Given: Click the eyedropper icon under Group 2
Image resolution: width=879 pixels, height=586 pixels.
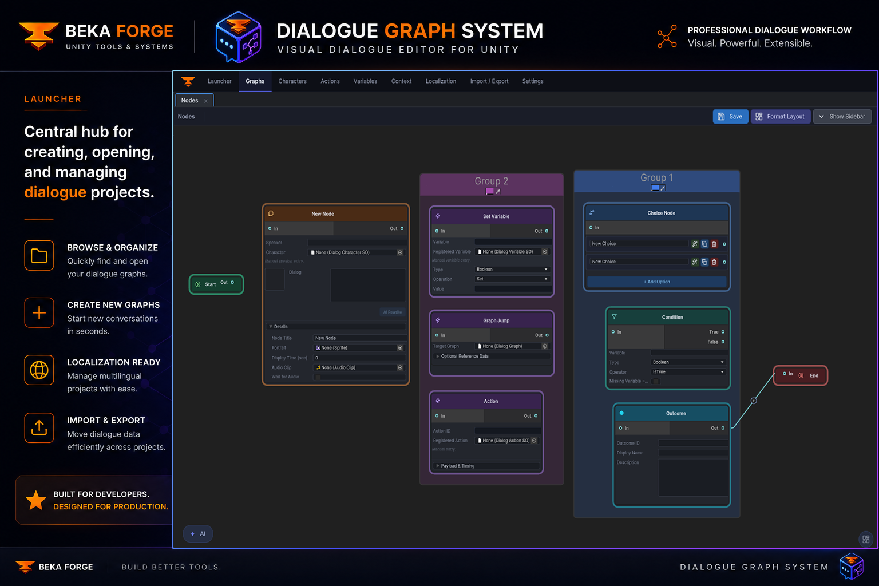Looking at the screenshot, I should point(498,191).
